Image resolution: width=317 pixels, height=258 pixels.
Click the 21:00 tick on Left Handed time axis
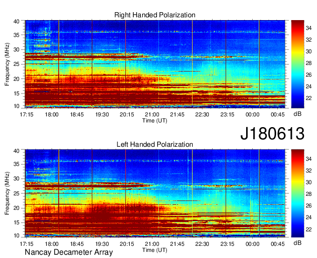[x=152, y=244]
